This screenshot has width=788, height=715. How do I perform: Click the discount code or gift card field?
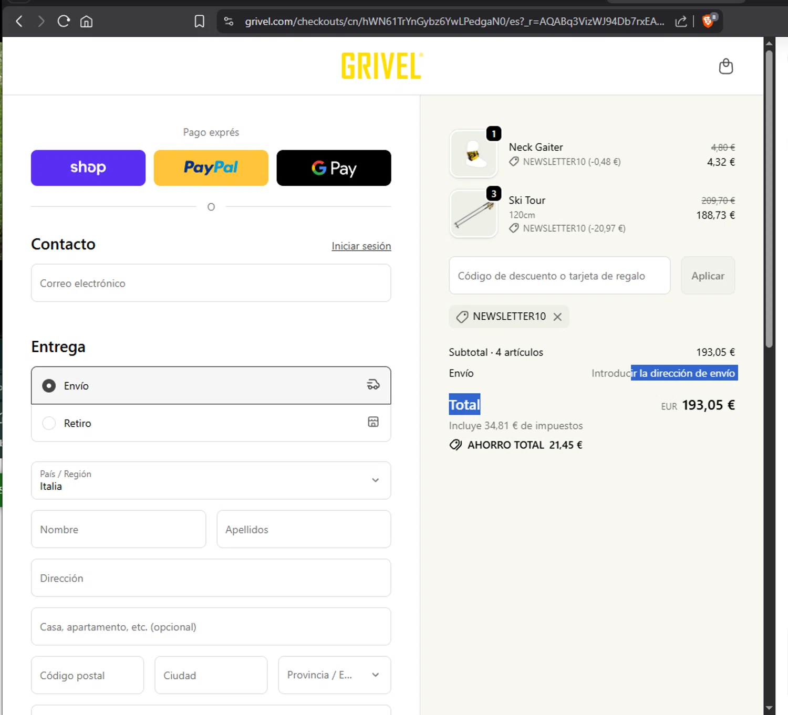[559, 276]
